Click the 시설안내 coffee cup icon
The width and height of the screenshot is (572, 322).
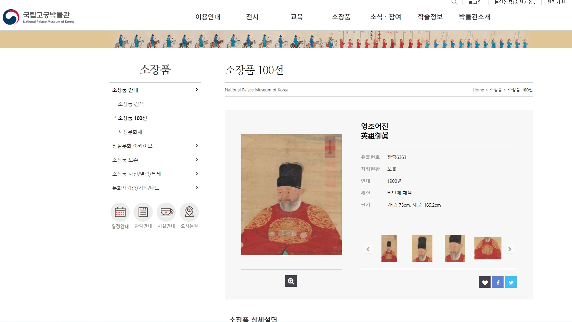[x=166, y=212]
